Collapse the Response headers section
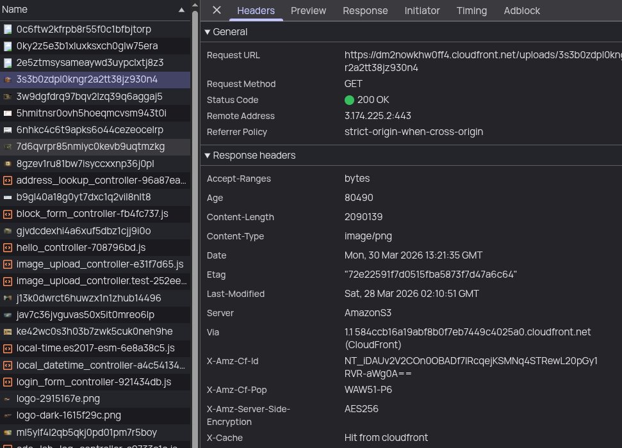This screenshot has height=448, width=622. click(208, 156)
